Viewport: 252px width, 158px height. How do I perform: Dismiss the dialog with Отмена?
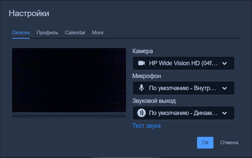coord(229,143)
